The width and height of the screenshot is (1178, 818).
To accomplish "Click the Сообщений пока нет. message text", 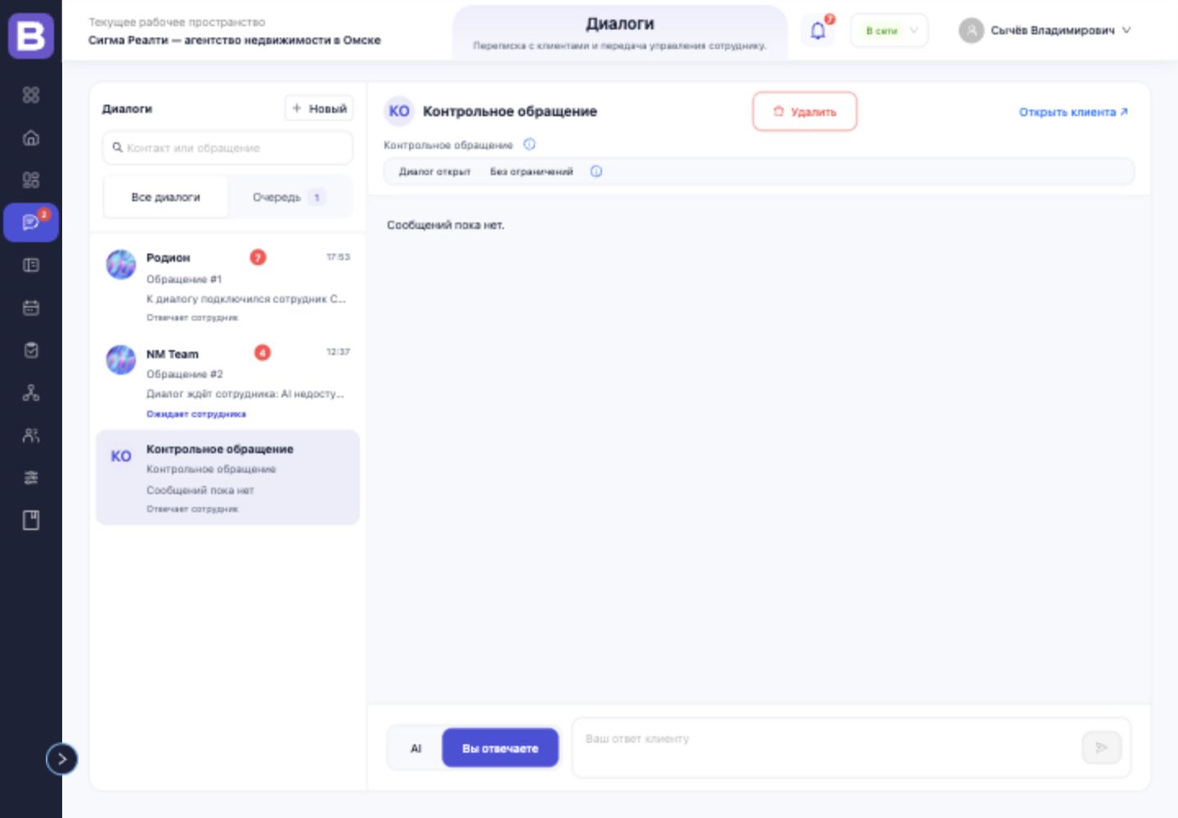I will tap(446, 225).
